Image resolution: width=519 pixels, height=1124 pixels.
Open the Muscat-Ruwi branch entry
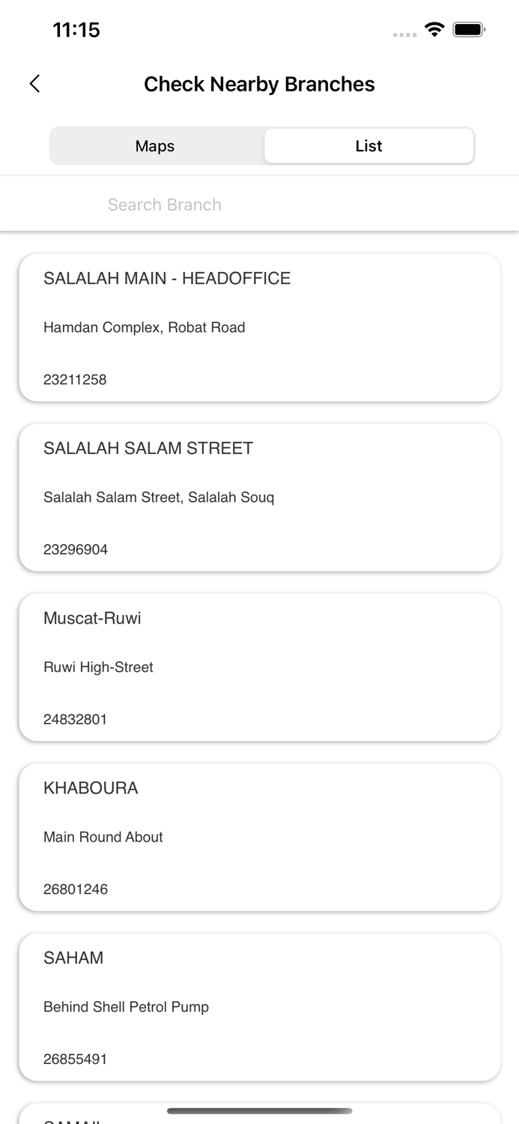pyautogui.click(x=259, y=667)
